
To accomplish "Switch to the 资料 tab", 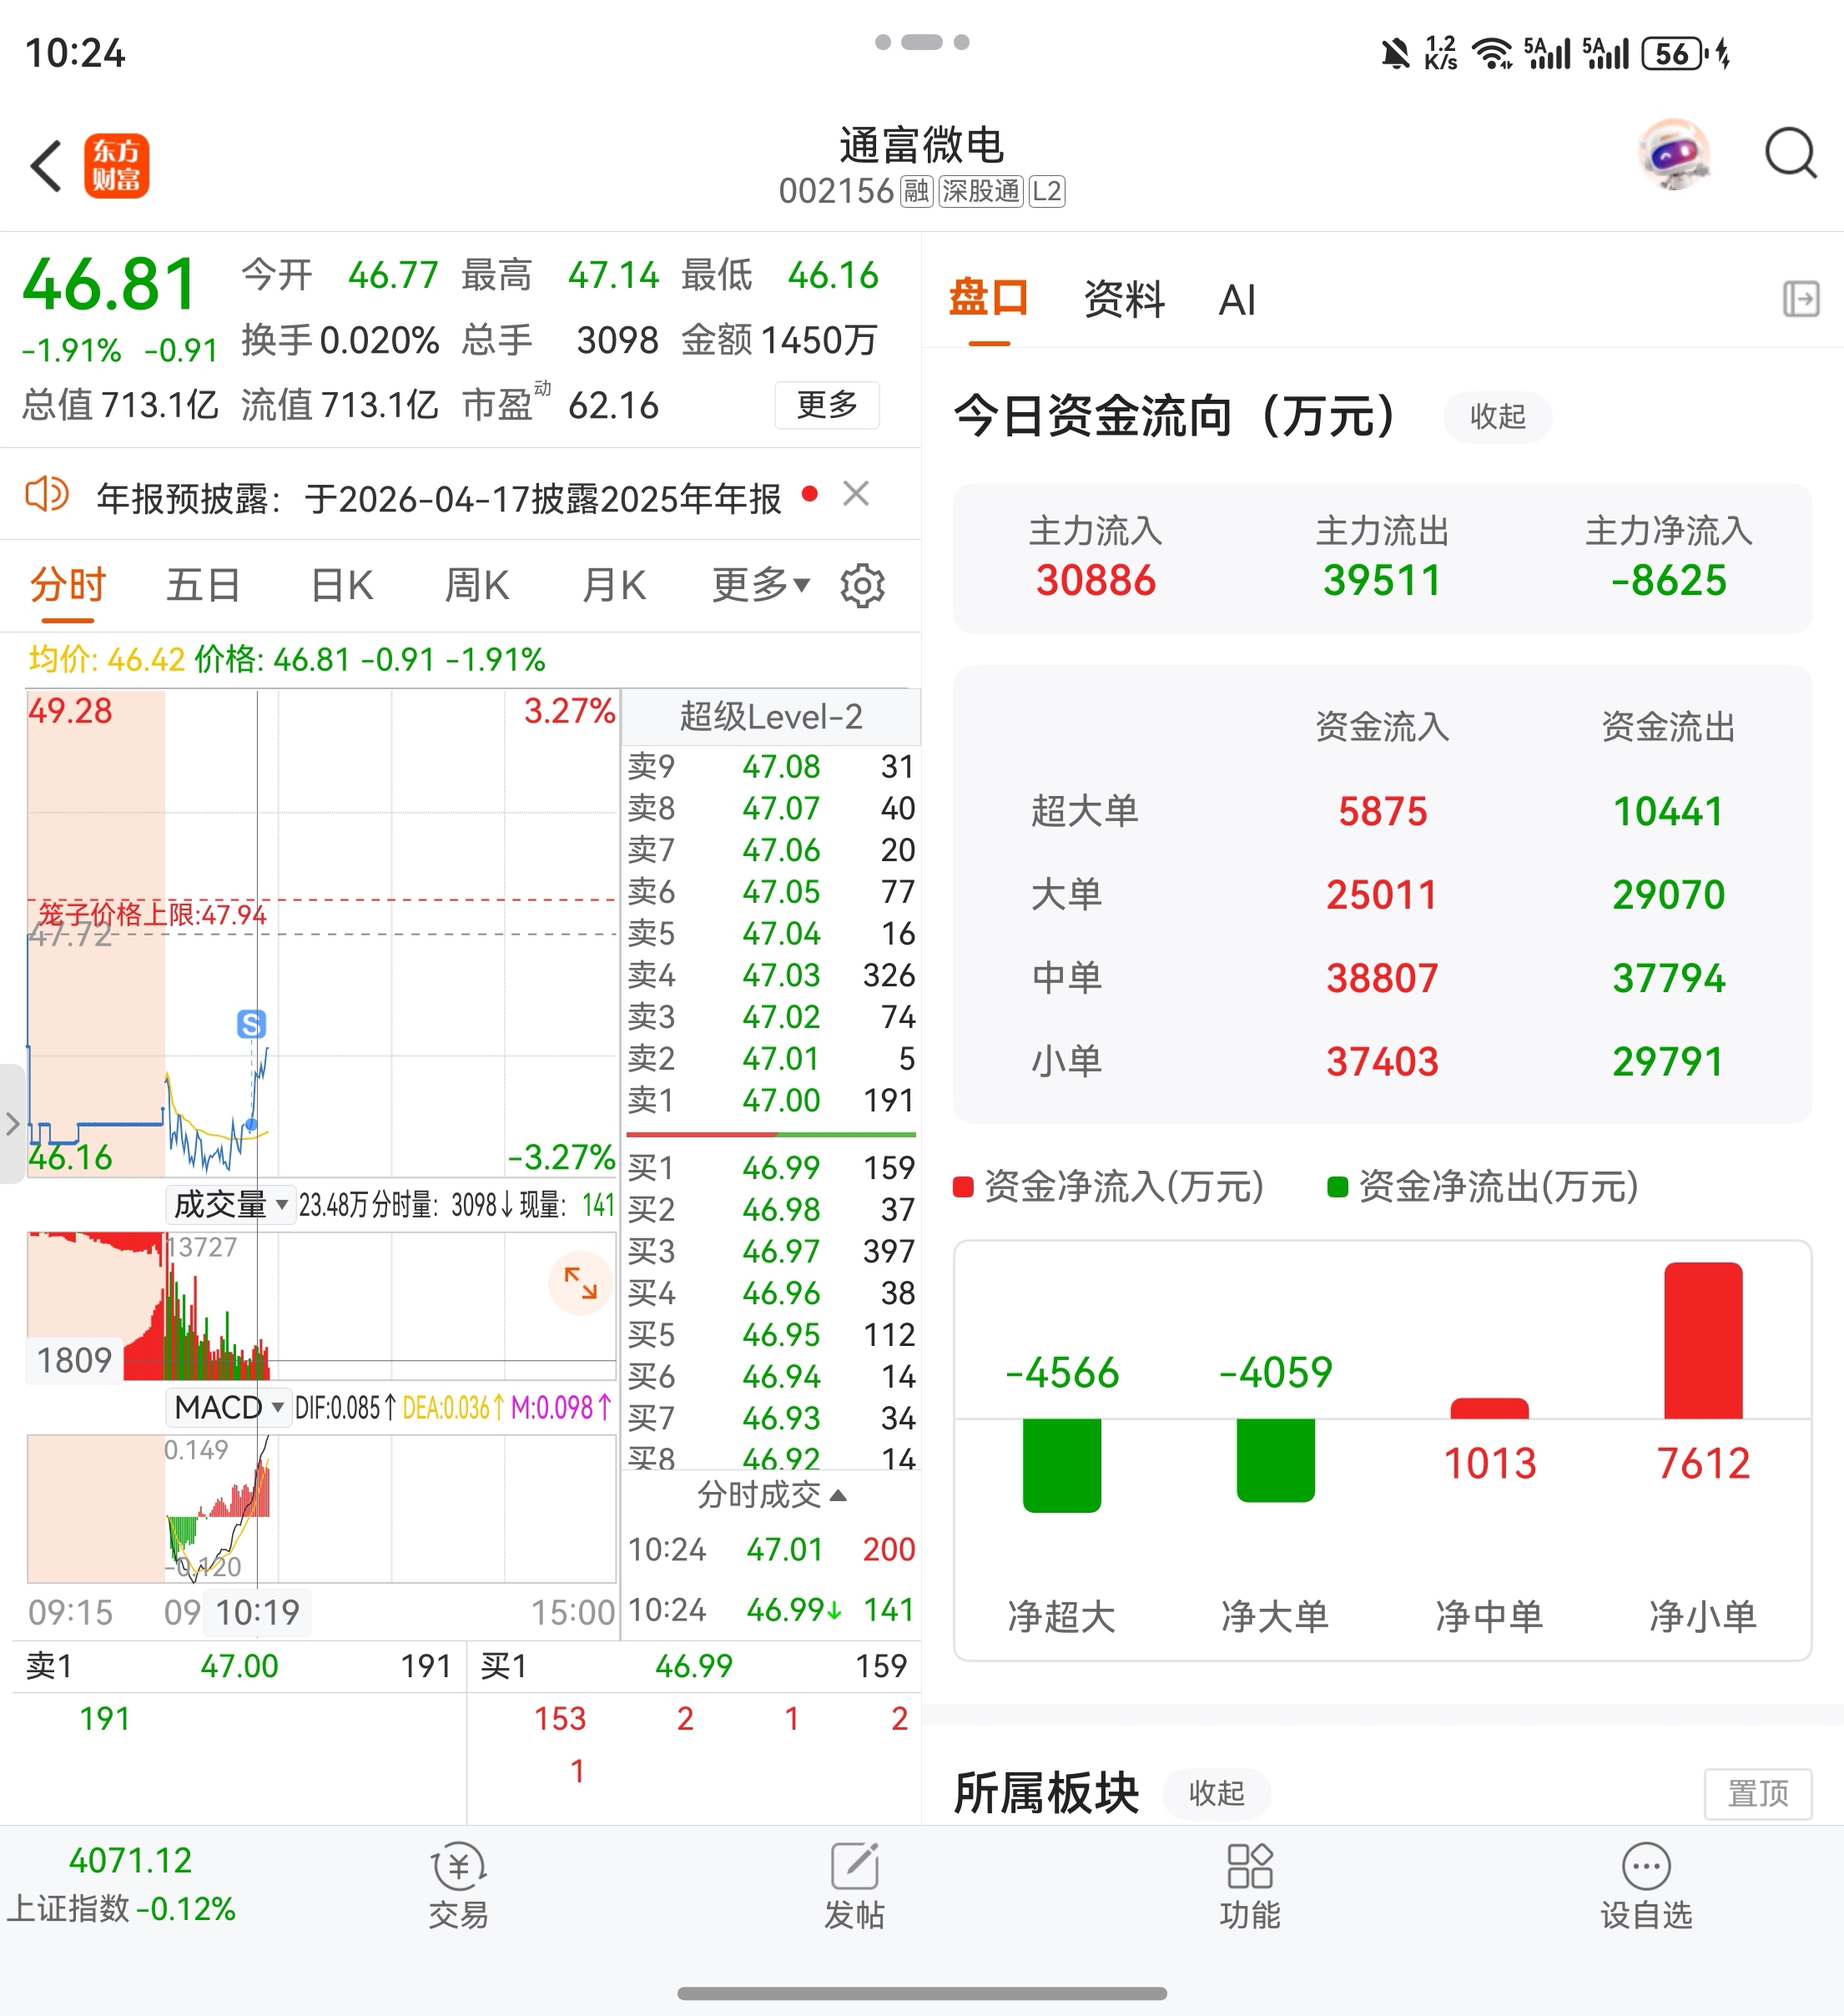I will (x=1124, y=299).
